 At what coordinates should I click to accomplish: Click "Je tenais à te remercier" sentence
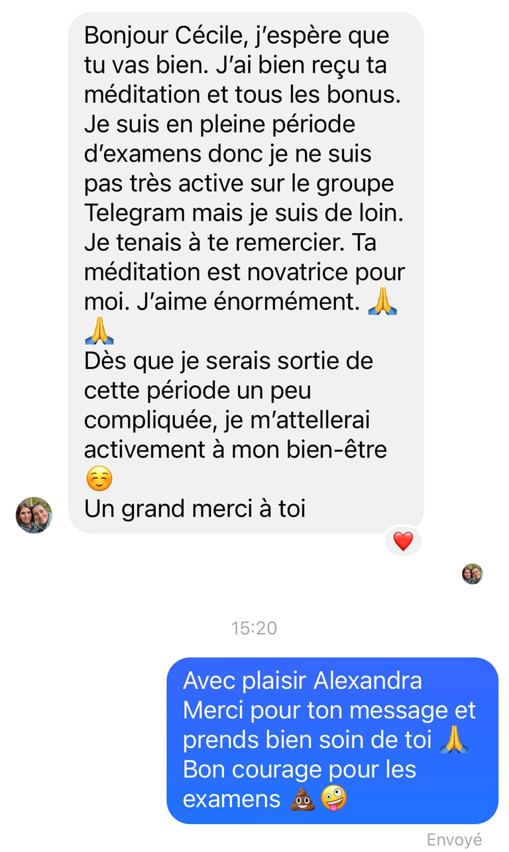[212, 242]
